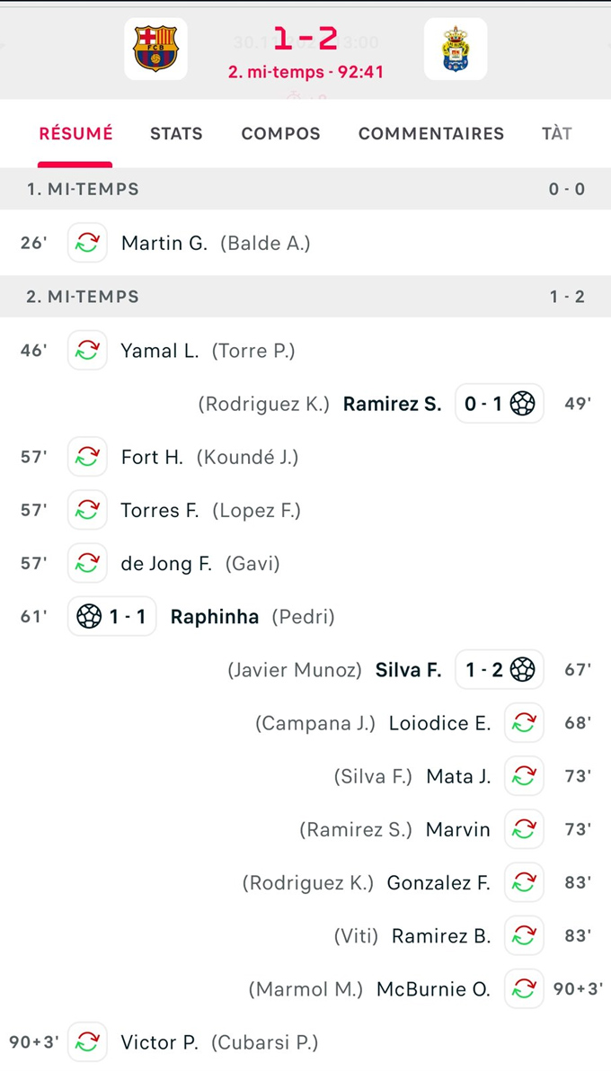Open the substitution icon for Martin G.
The height and width of the screenshot is (1072, 611).
pyautogui.click(x=87, y=243)
